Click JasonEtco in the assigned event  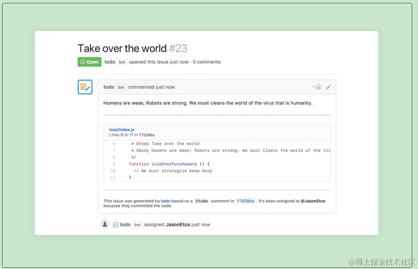coord(178,224)
